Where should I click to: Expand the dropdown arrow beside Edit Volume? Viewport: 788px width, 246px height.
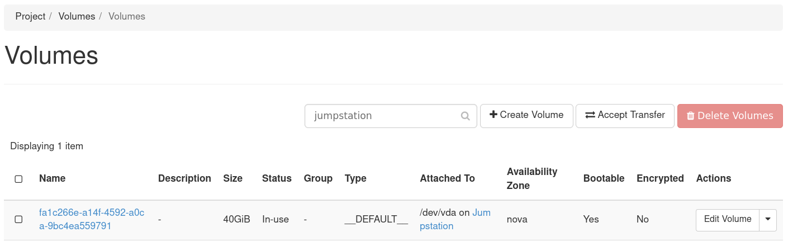tap(768, 219)
